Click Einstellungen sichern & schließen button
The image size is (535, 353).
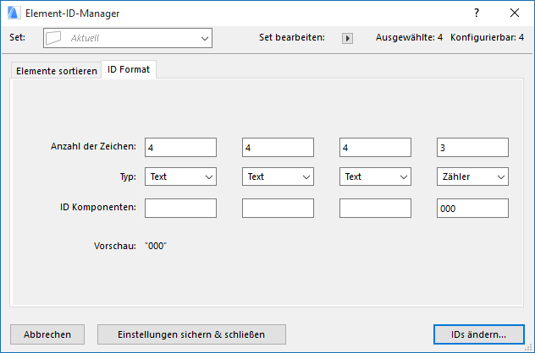point(192,334)
